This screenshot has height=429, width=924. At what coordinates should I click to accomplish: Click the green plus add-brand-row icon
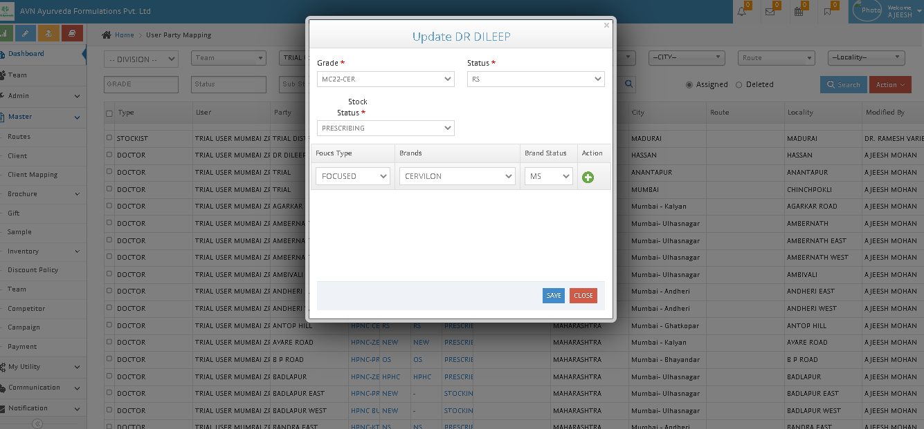588,177
